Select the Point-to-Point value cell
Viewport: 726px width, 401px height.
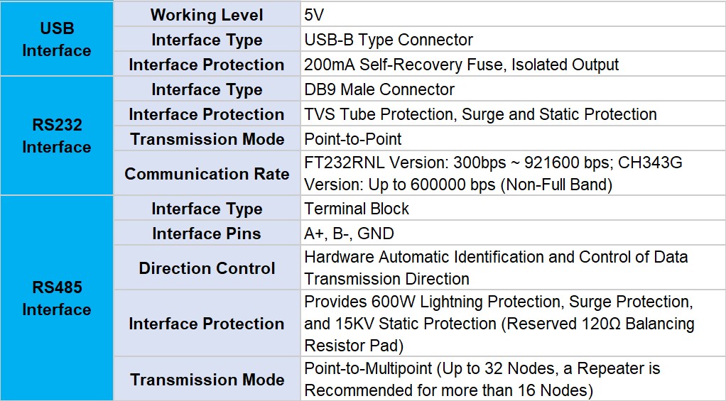[x=511, y=139]
